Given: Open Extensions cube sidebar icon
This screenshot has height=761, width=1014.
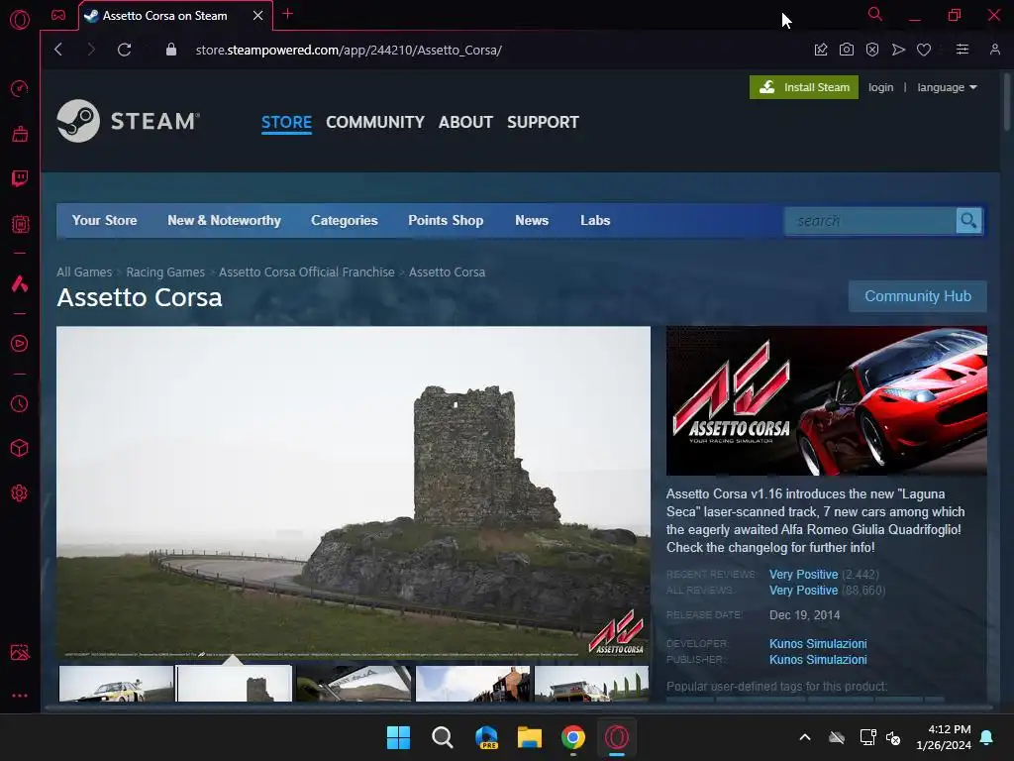Looking at the screenshot, I should [x=20, y=449].
